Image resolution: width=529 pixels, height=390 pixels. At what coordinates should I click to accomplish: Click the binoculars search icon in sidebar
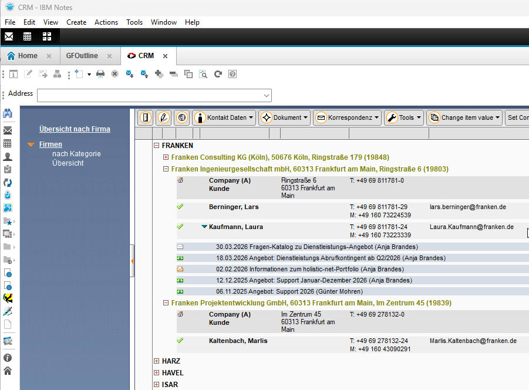point(8,113)
